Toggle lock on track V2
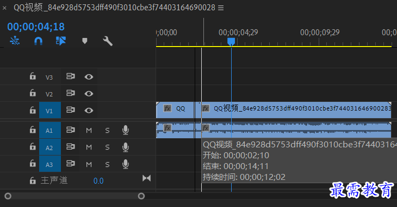This screenshot has width=397, height=207. point(33,93)
